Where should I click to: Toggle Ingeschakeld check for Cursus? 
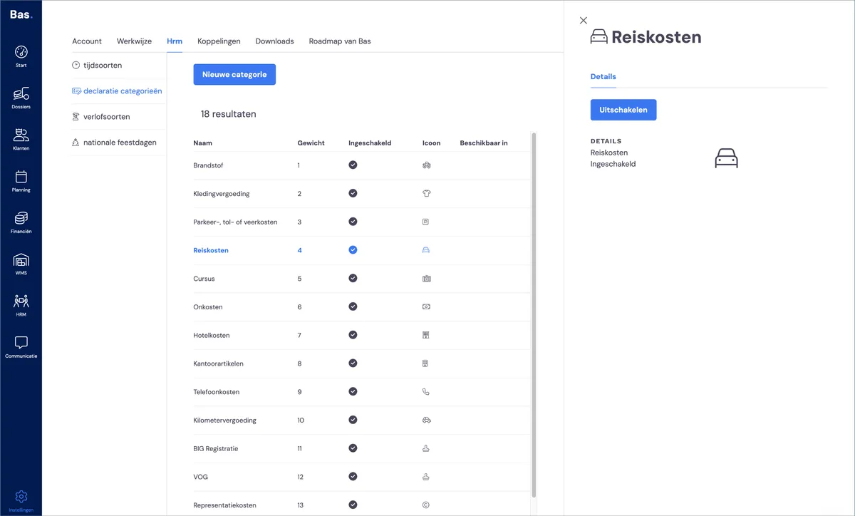coord(353,278)
